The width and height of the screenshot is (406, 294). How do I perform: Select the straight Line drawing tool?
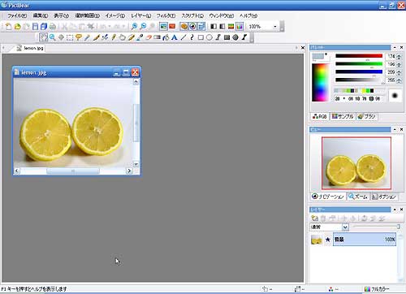tap(184, 37)
